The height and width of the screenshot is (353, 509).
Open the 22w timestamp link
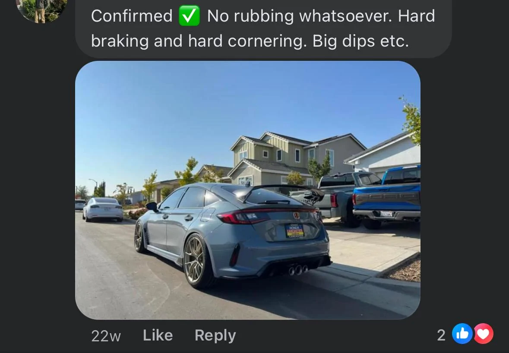(106, 336)
